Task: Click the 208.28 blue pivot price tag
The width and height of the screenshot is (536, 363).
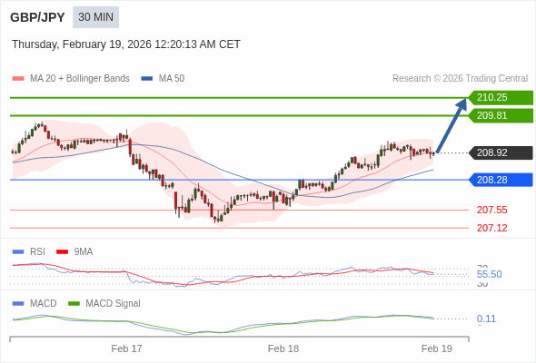Action: 501,180
